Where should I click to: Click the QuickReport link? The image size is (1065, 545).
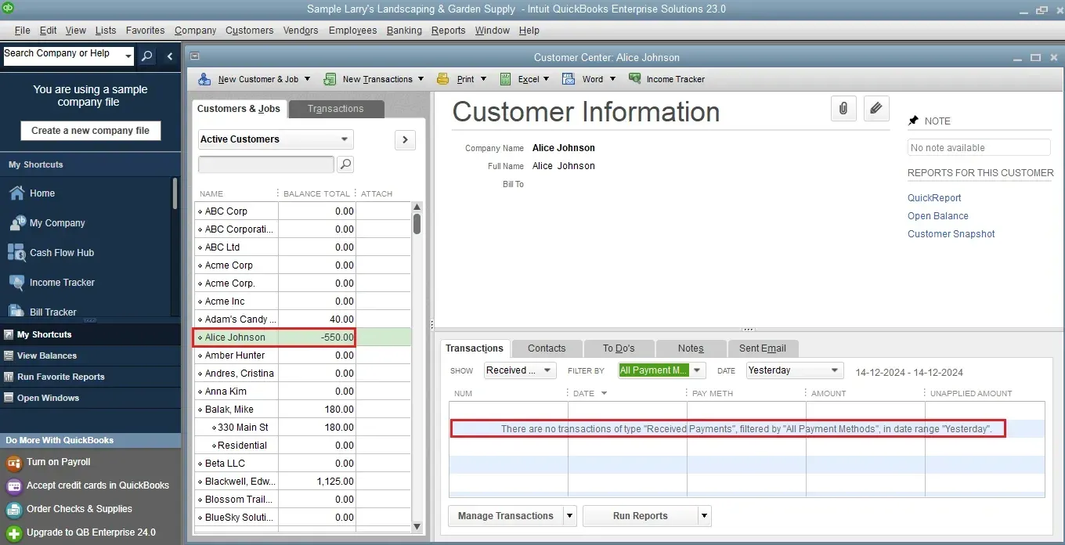click(933, 197)
